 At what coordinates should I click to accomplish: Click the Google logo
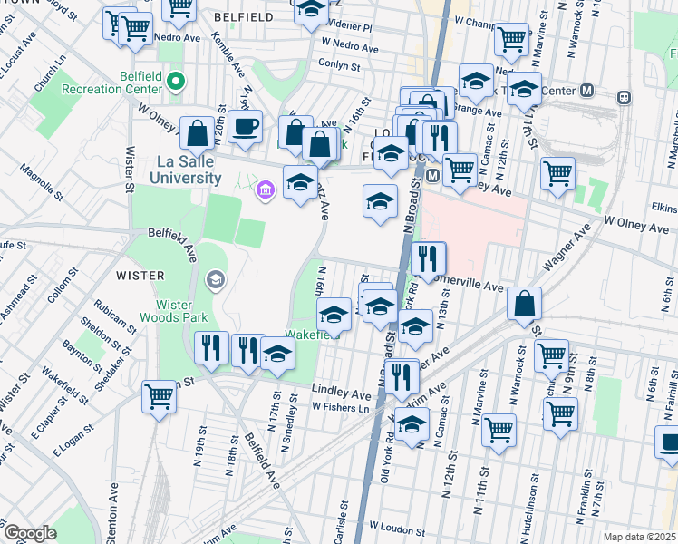[31, 533]
